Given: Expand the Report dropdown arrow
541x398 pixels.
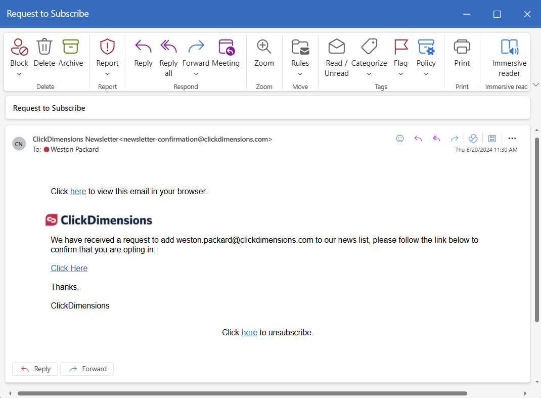Looking at the screenshot, I should point(107,74).
